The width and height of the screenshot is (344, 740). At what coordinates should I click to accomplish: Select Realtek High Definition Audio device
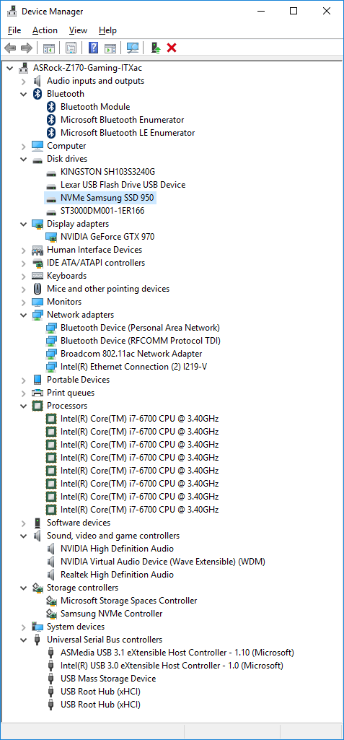[x=118, y=575]
